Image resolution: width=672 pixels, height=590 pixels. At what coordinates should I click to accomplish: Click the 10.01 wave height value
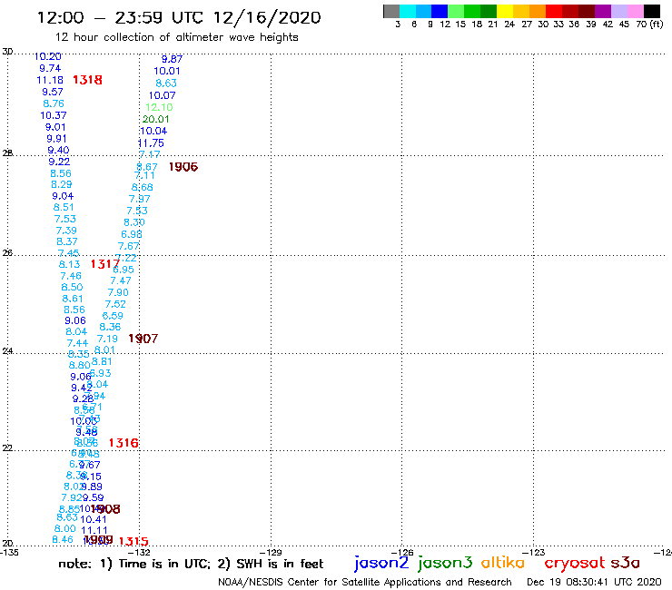167,71
